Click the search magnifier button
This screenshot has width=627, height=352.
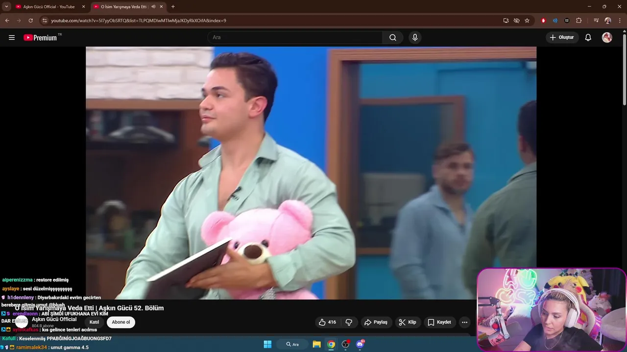[393, 38]
